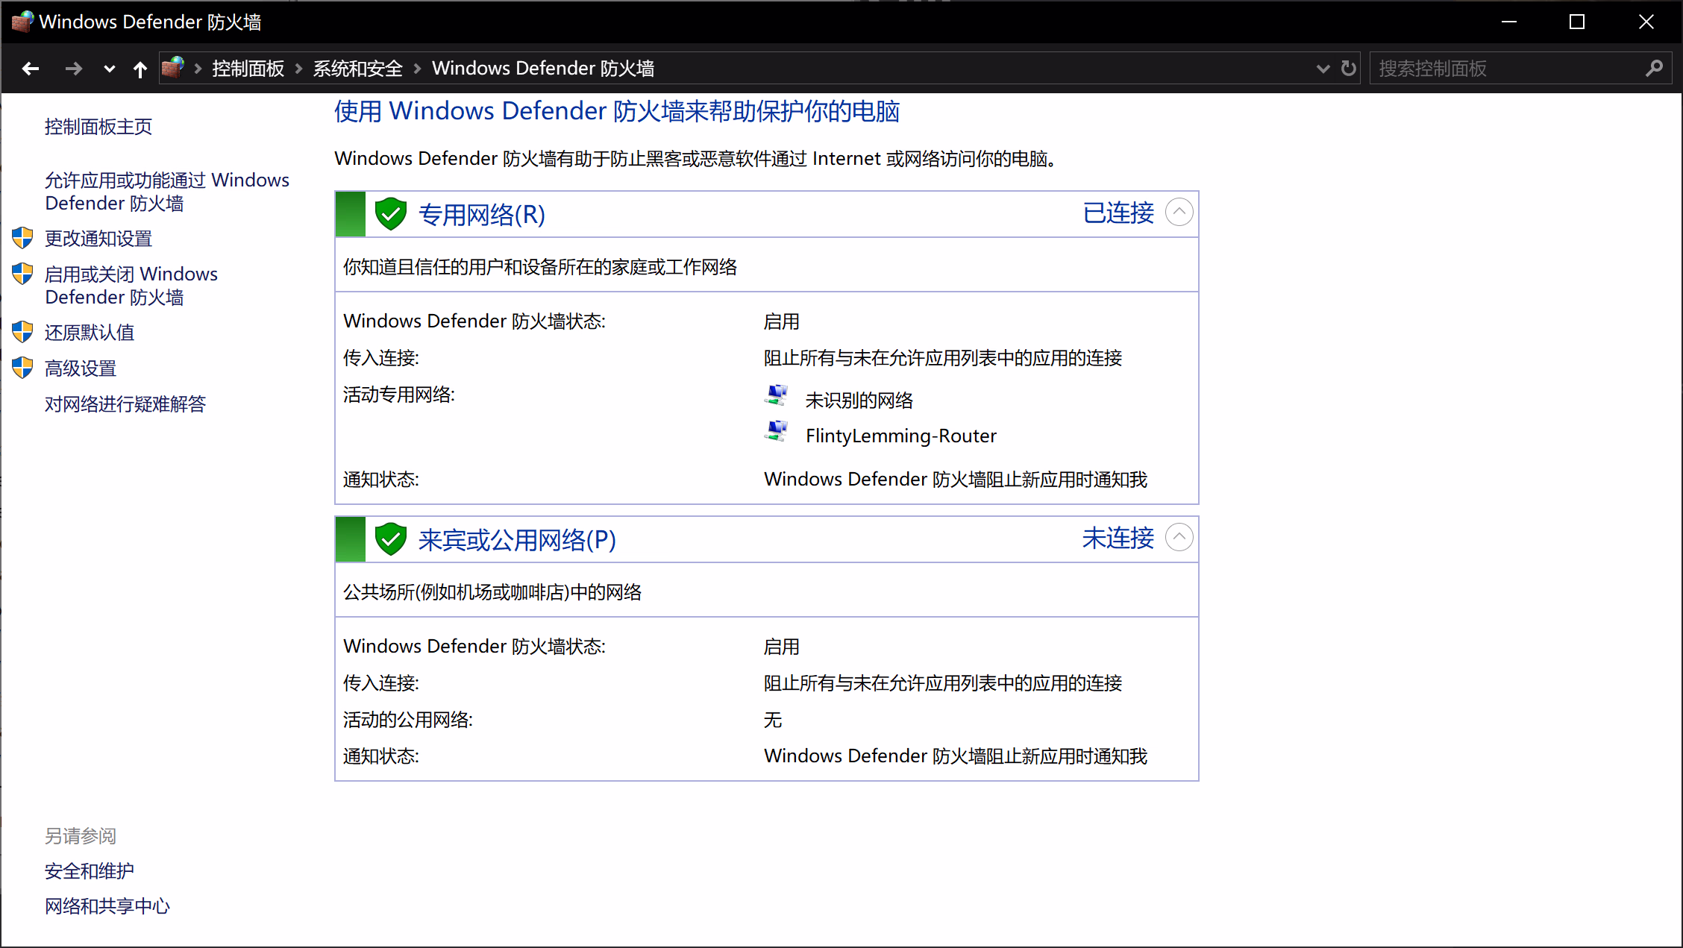Screen dimensions: 1683x948
Task: Click the back navigation arrow
Action: pos(31,69)
